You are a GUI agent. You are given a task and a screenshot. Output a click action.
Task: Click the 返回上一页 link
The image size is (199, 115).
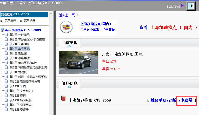point(67,15)
